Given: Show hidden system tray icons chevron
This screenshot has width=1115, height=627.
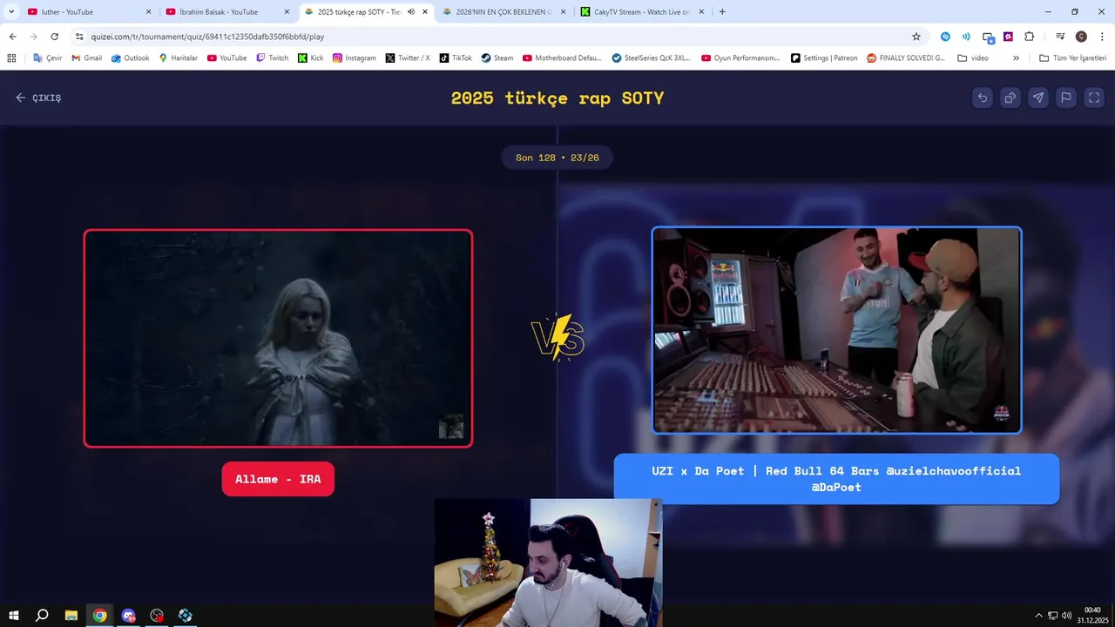Looking at the screenshot, I should coord(1038,616).
